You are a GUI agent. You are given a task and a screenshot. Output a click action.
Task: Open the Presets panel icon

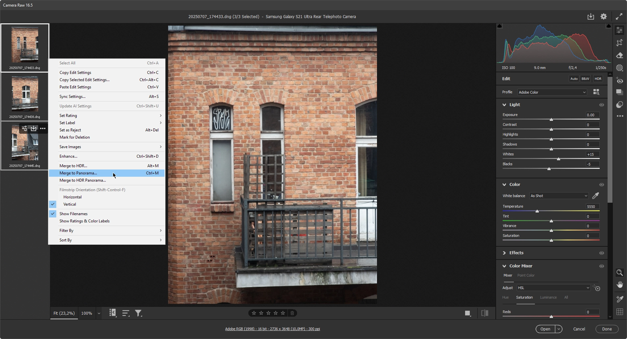click(619, 104)
